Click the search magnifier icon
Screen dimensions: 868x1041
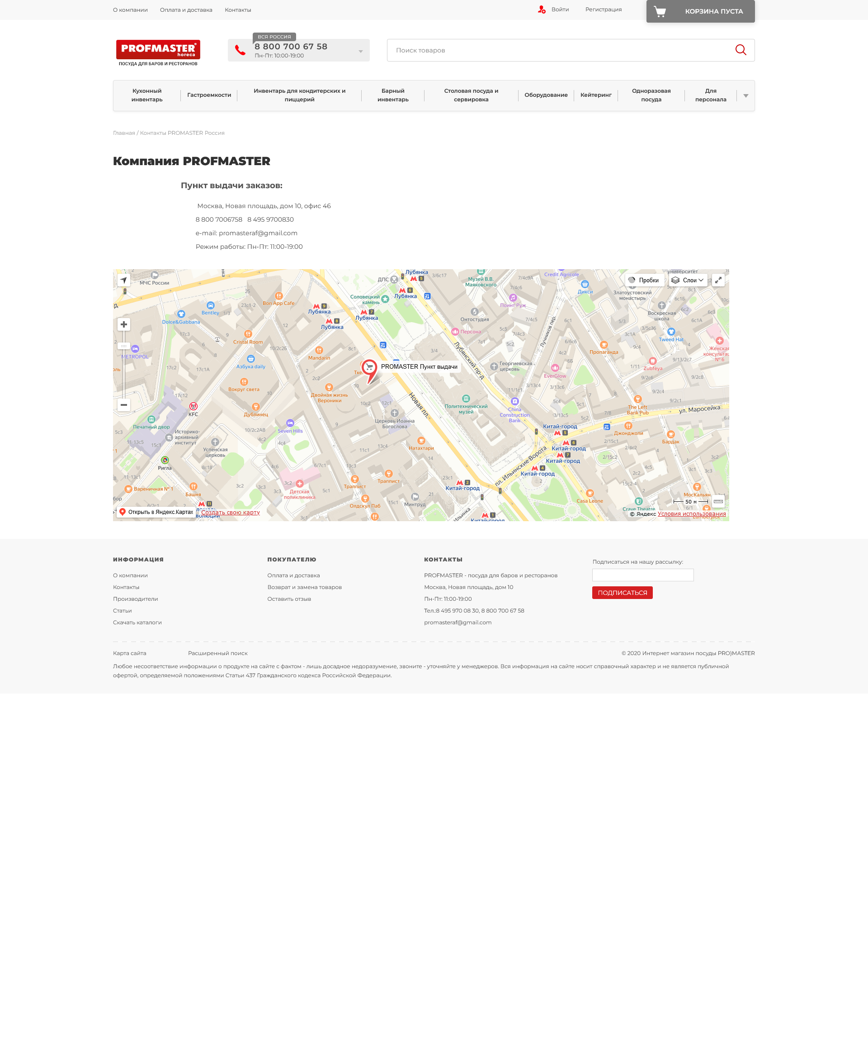[x=741, y=50]
